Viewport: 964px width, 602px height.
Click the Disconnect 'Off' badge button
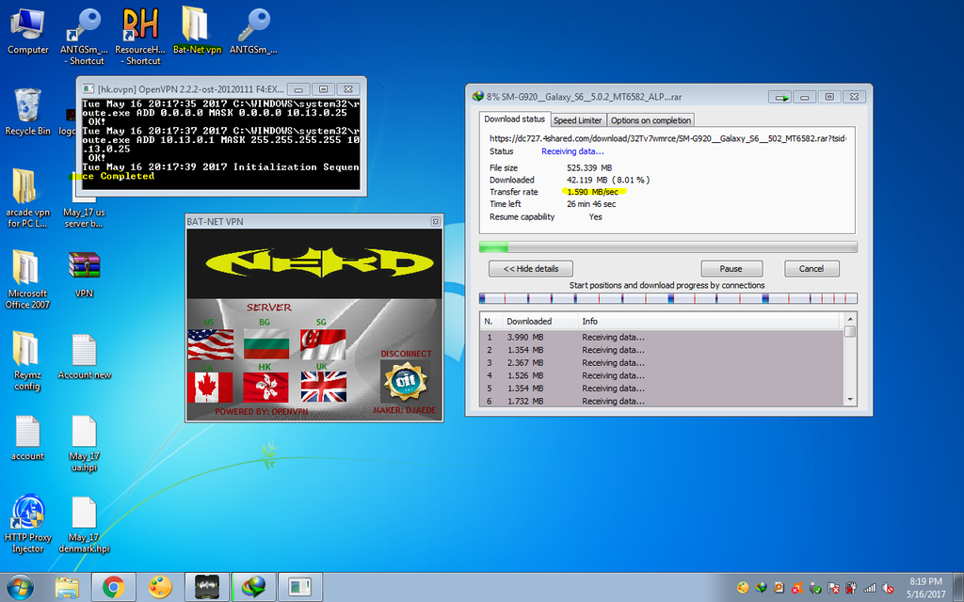tap(405, 381)
